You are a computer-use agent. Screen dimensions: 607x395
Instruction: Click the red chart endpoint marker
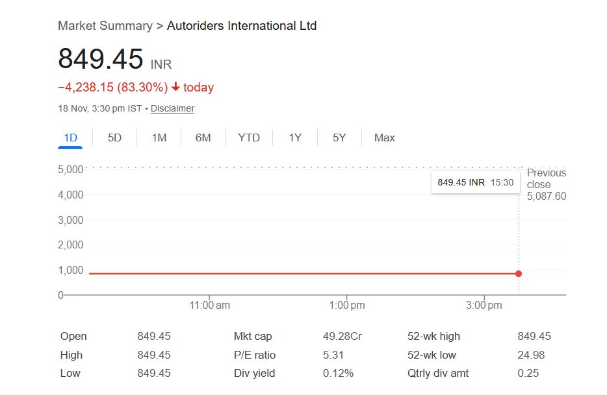(519, 274)
